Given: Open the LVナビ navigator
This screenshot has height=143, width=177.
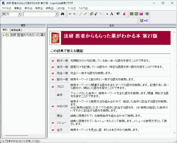Looking at the screenshot, I should [144, 21].
